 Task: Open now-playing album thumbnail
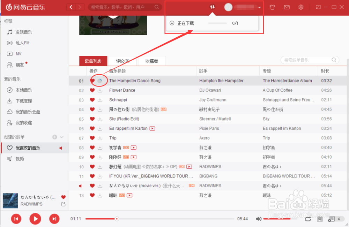point(10,201)
